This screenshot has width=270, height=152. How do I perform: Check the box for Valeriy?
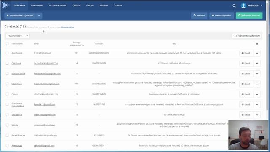click(7, 125)
